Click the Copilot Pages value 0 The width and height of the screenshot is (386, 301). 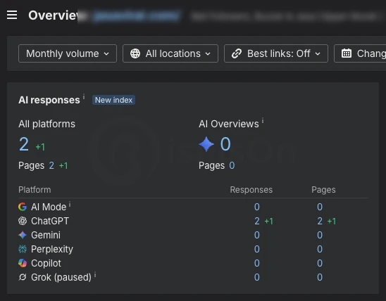pos(320,263)
